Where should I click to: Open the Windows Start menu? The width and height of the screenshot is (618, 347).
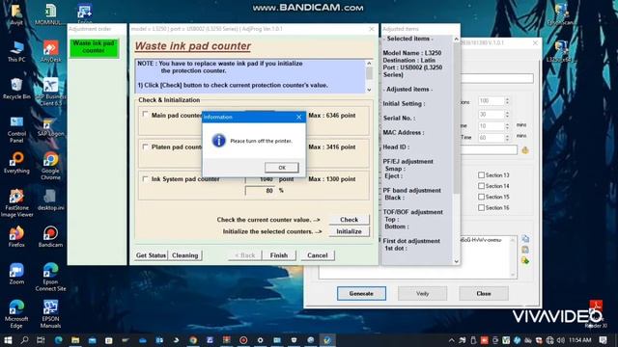coord(8,340)
